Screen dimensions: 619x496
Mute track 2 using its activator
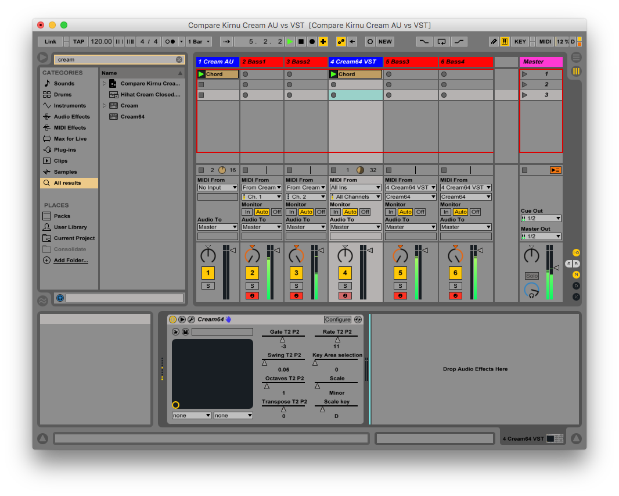pyautogui.click(x=252, y=273)
